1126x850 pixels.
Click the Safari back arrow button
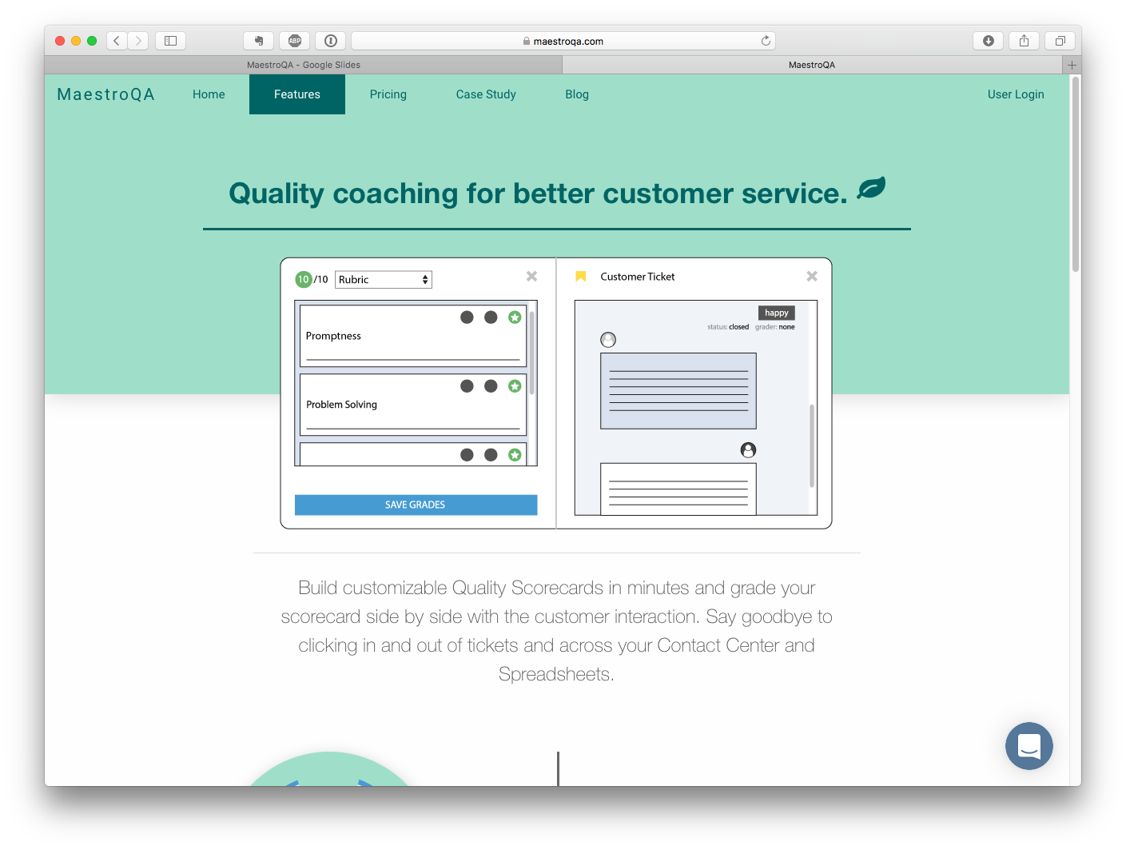pyautogui.click(x=117, y=41)
